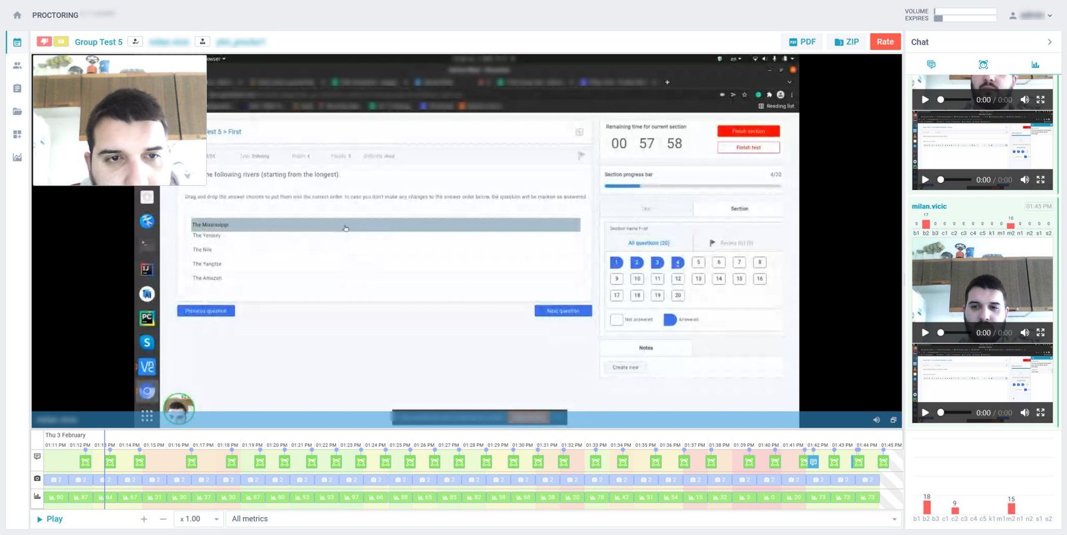Open the playback speed x1.00 dropdown
Screen dimensions: 1067x535
coord(199,519)
